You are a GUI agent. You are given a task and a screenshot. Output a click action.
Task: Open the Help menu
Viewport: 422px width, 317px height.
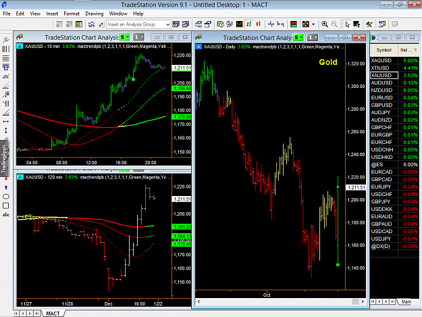pyautogui.click(x=138, y=14)
